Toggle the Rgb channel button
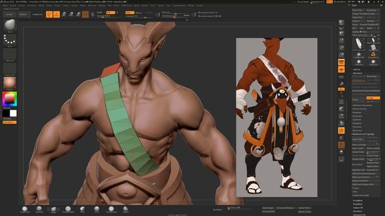 [x=111, y=13]
